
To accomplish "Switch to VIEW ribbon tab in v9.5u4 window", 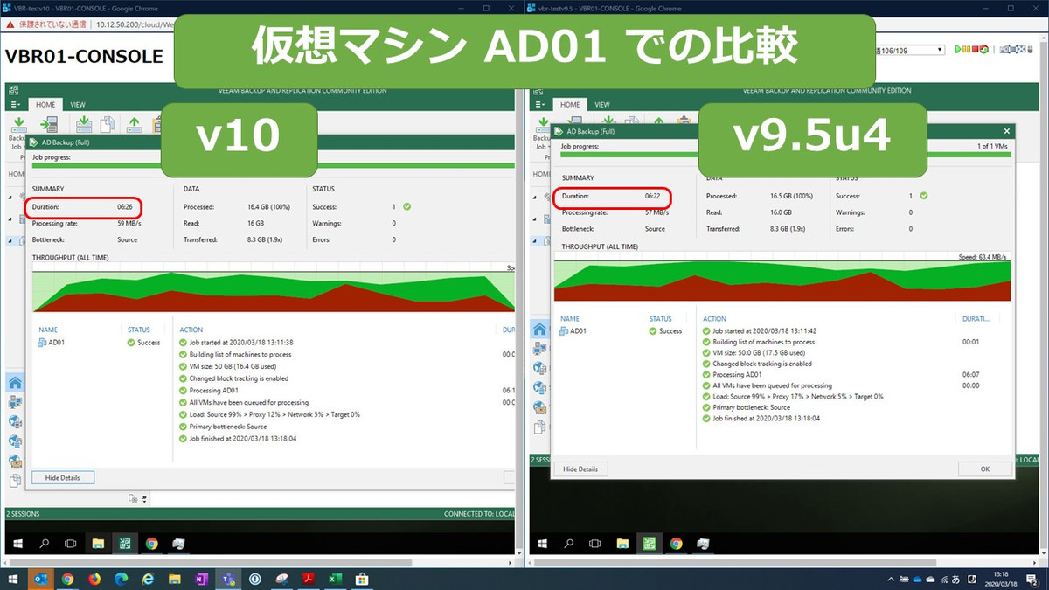I will coord(602,104).
